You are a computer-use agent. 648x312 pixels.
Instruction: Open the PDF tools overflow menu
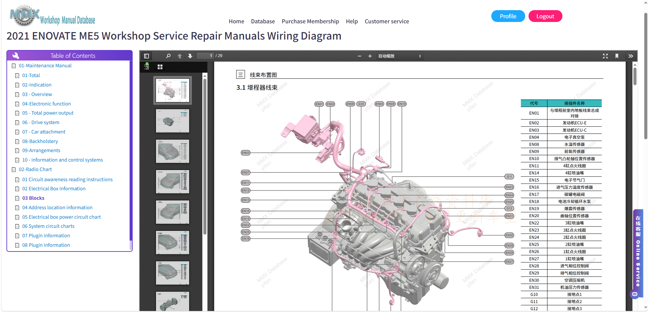tap(631, 56)
